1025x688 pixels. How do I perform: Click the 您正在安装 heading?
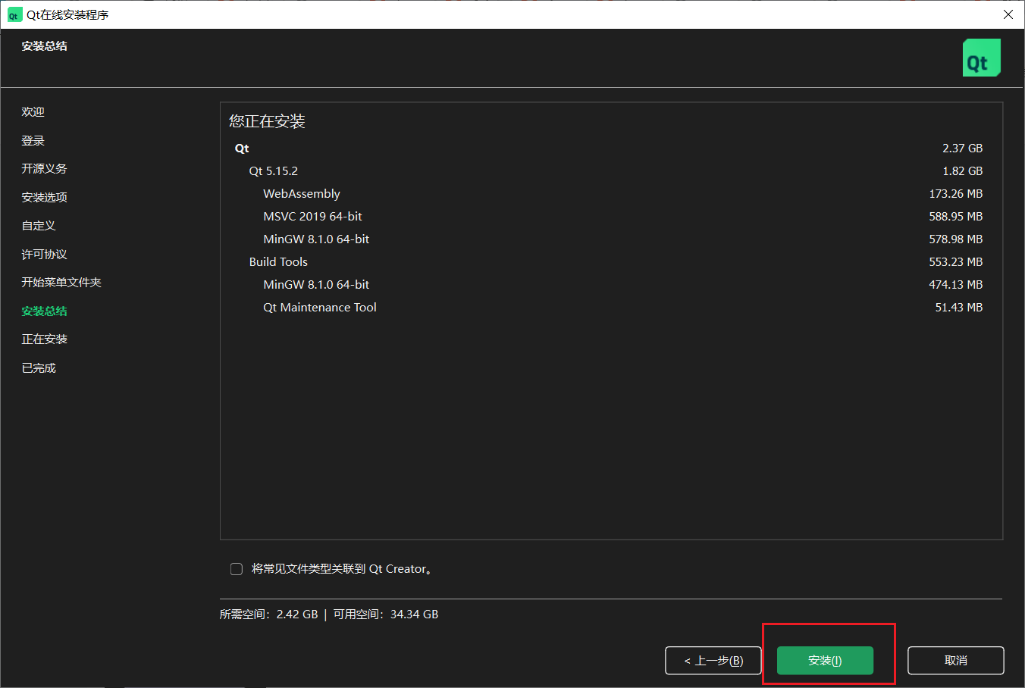tap(267, 121)
